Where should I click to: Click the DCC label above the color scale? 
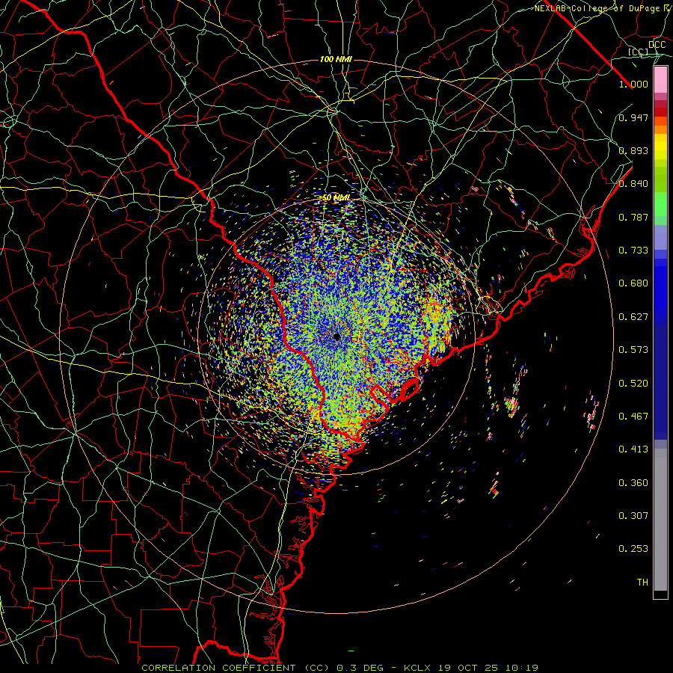[657, 45]
